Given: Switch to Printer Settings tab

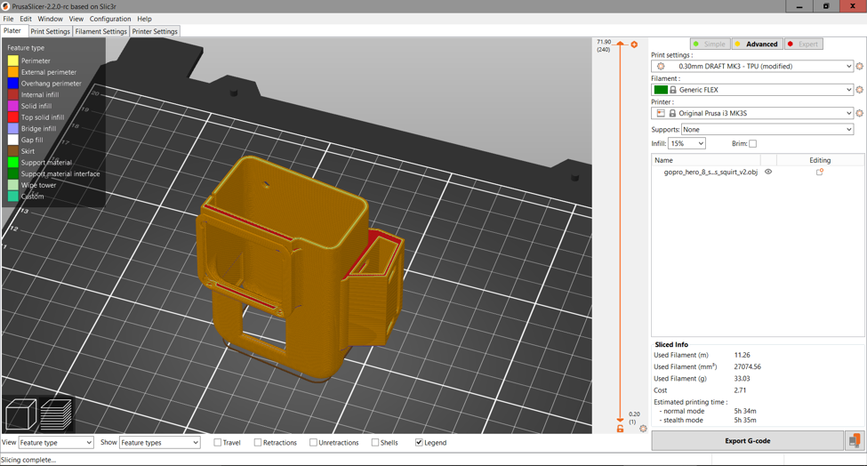Looking at the screenshot, I should pyautogui.click(x=155, y=31).
